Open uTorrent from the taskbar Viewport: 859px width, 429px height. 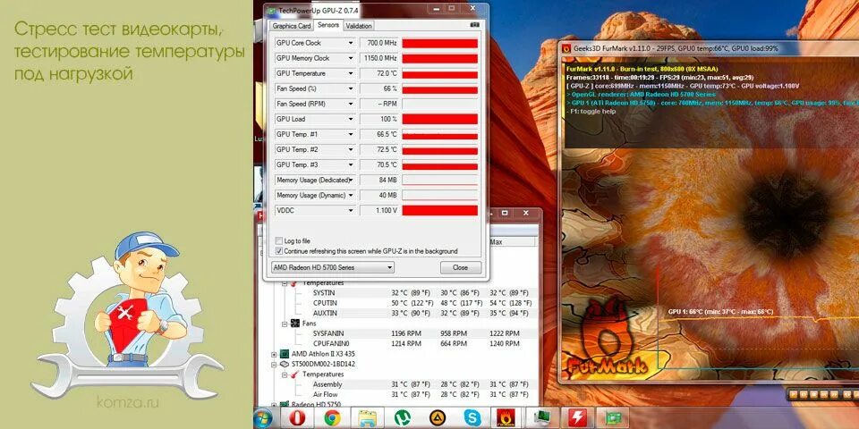[403, 418]
